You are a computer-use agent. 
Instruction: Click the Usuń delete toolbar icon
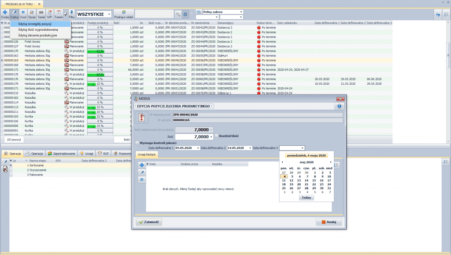23,14
